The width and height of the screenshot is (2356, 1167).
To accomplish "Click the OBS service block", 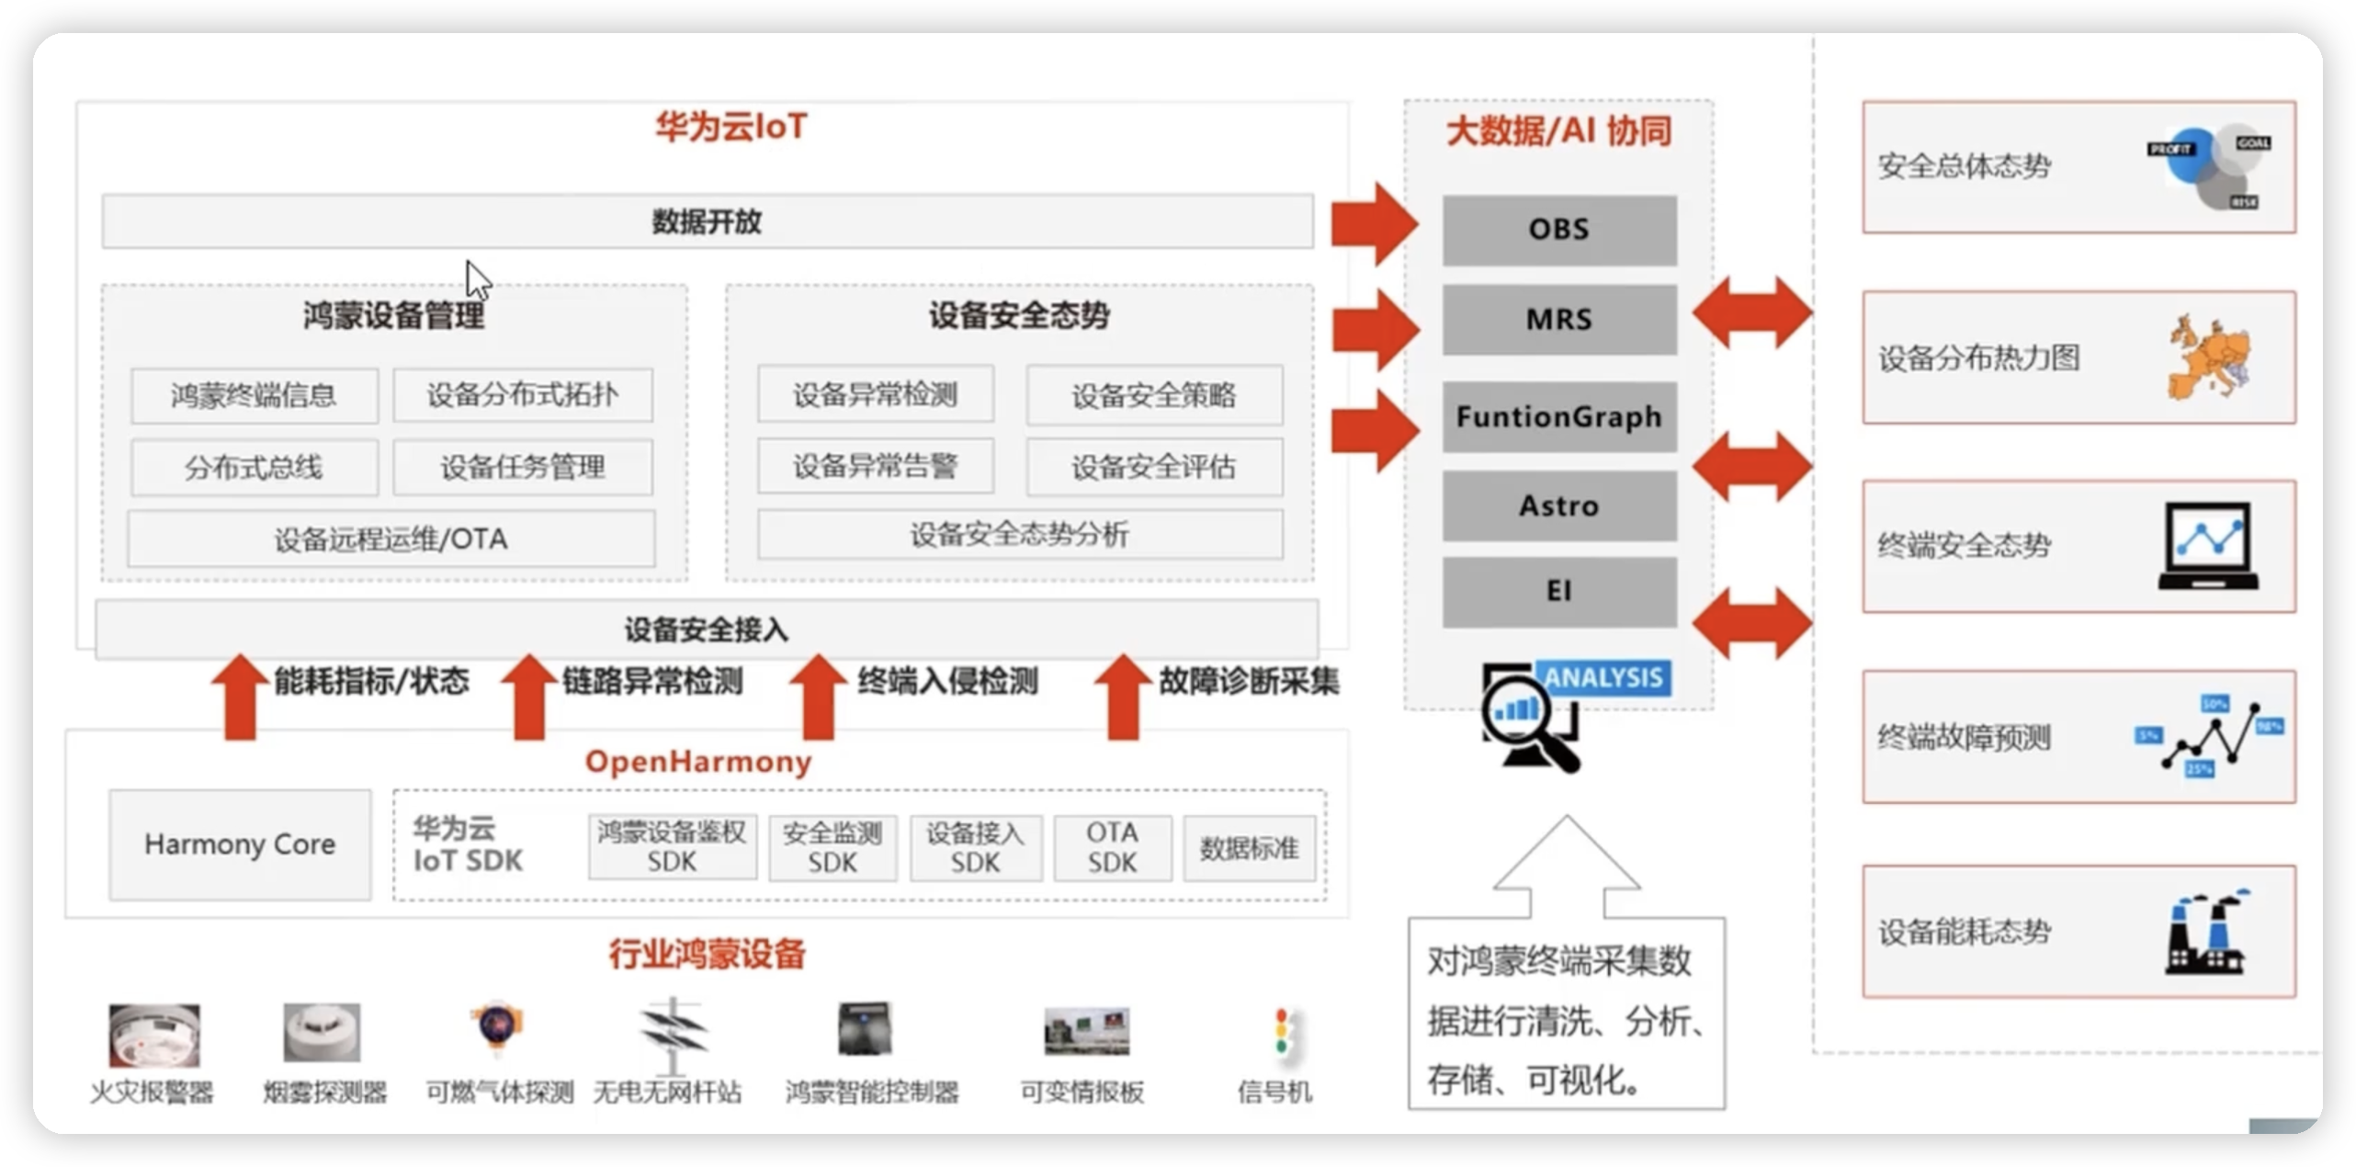I will pyautogui.click(x=1558, y=230).
